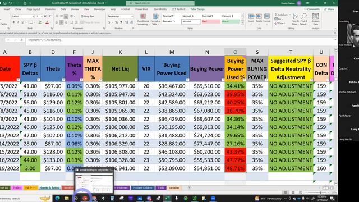Open filter dropdown on Buying Power Used column

(187, 80)
